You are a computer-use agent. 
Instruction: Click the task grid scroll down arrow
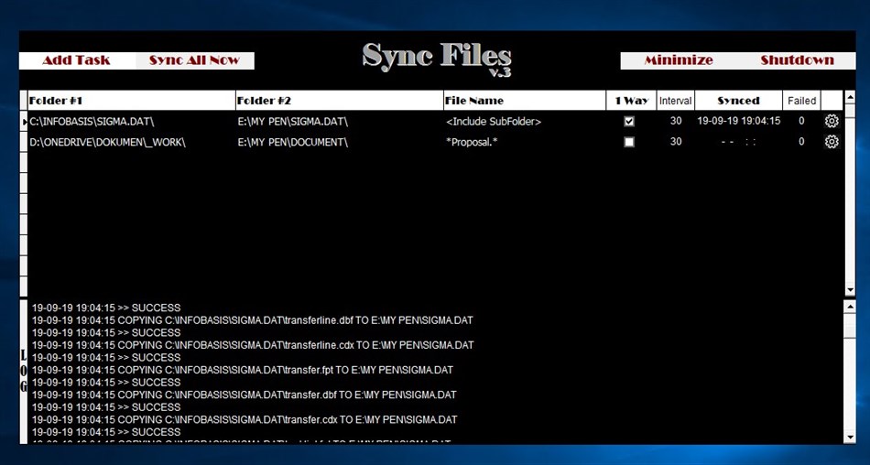coord(850,290)
